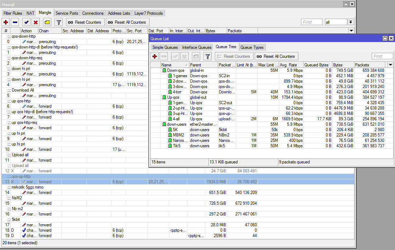Open the Firewall filter funnel icon

pyautogui.click(x=59, y=22)
